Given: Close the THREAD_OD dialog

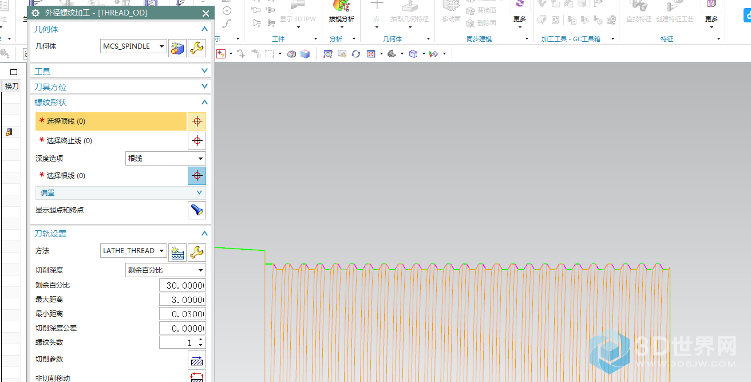Looking at the screenshot, I should [x=206, y=13].
